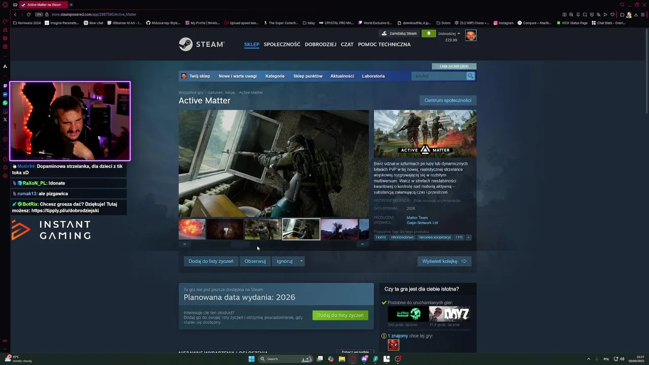Go back using the browser back arrow

click(x=15, y=15)
